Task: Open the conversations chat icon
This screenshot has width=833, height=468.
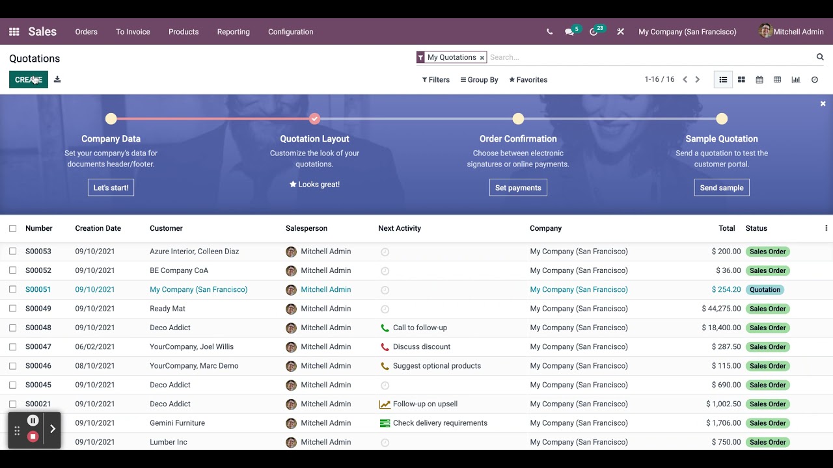Action: [569, 32]
